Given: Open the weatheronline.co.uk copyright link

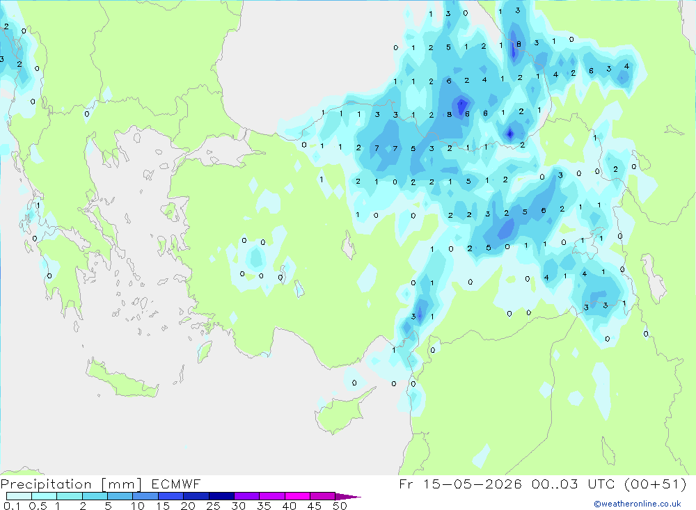Looking at the screenshot, I should pyautogui.click(x=638, y=504).
